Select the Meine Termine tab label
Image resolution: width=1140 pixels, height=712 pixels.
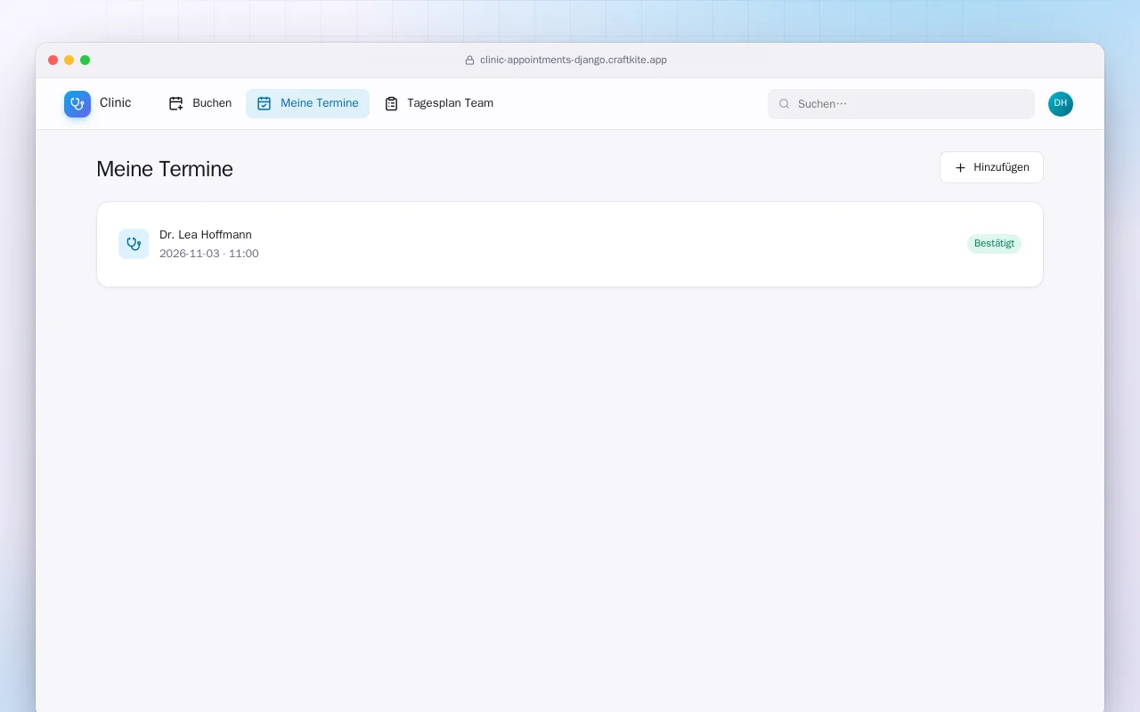tap(319, 103)
